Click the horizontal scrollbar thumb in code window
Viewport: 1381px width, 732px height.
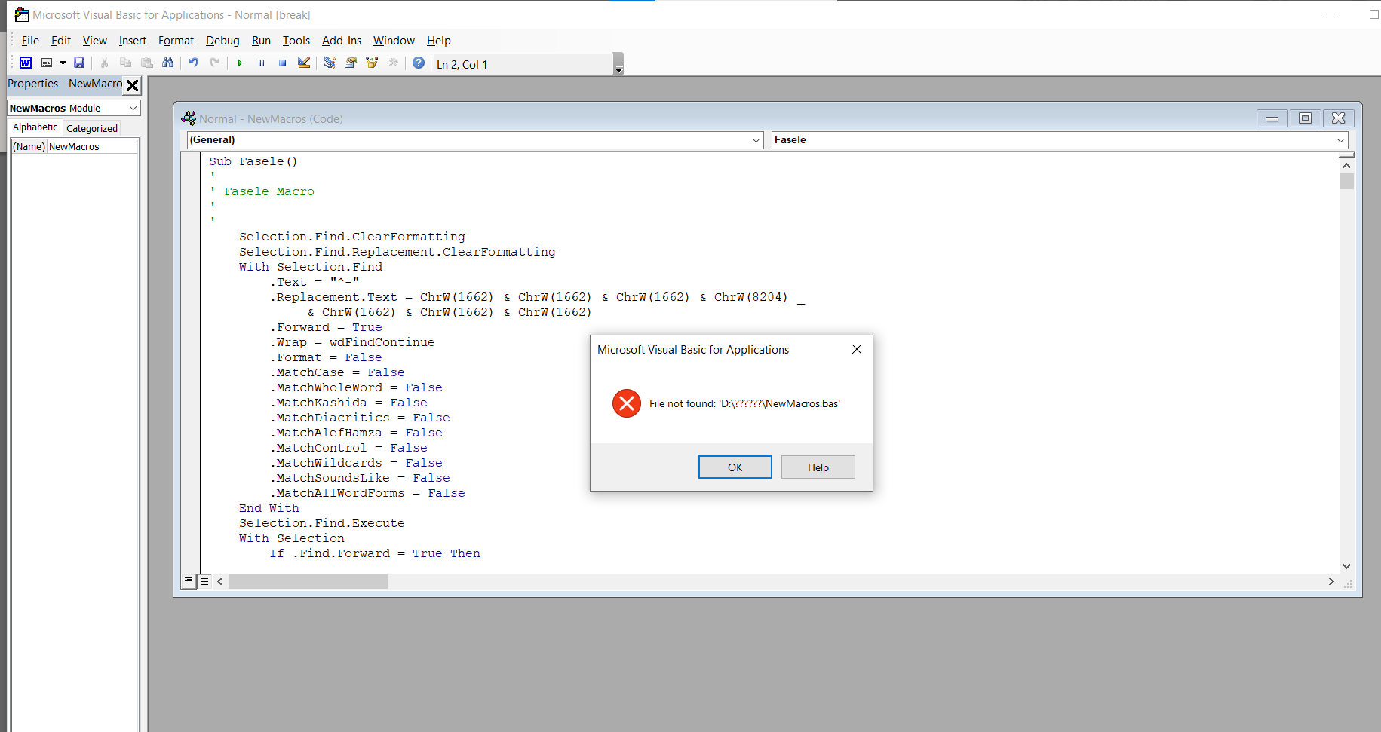pos(308,582)
